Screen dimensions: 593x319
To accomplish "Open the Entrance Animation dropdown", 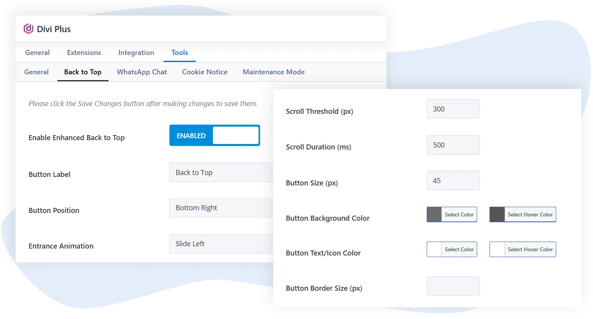I will pos(221,244).
